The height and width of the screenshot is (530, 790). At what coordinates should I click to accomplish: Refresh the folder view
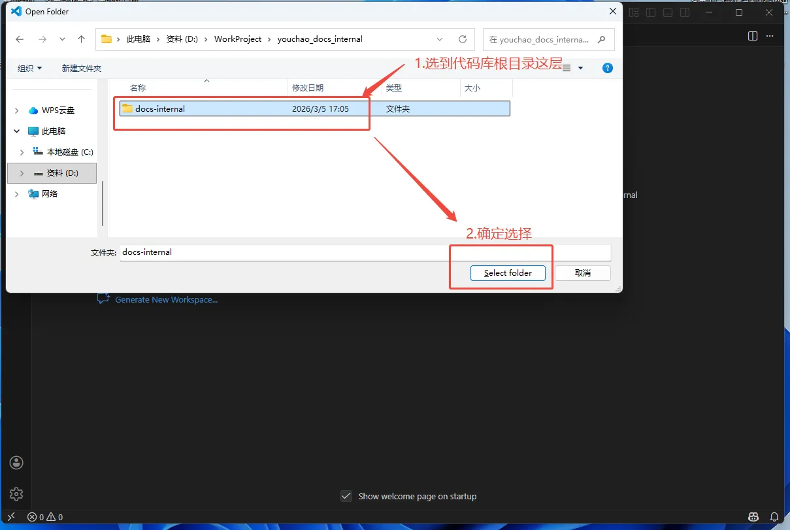(x=463, y=39)
